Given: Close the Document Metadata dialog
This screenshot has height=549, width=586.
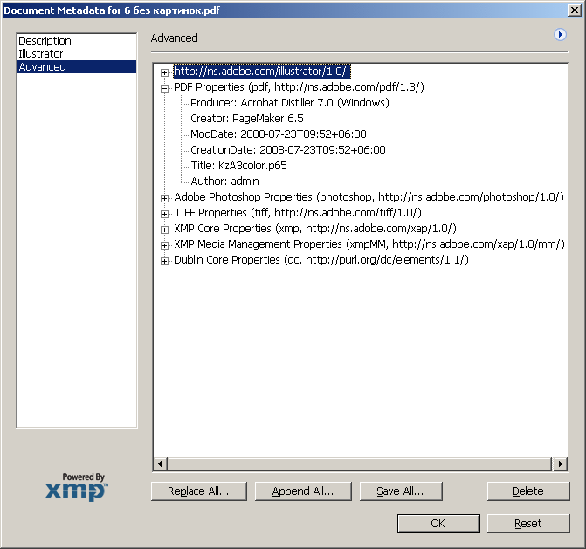Looking at the screenshot, I should 574,10.
